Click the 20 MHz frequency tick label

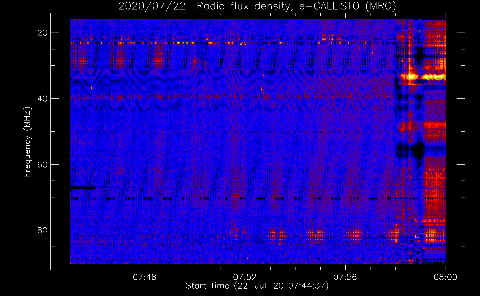coord(42,33)
